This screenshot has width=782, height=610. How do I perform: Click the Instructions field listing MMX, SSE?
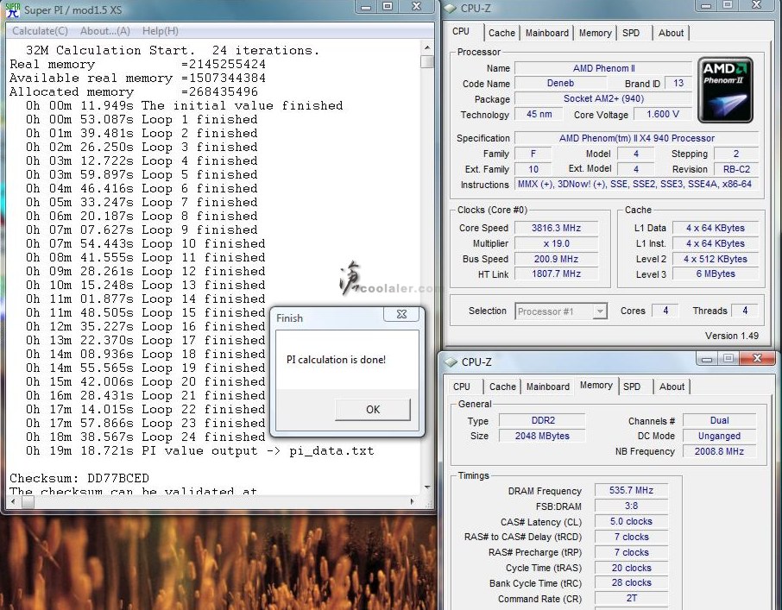tap(636, 185)
